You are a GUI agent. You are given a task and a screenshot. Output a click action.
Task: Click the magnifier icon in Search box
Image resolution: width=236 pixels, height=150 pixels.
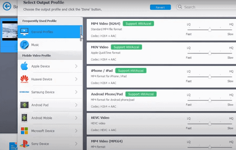coord(180,7)
